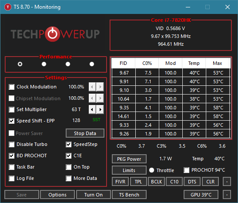Select the second Performance profile radio button
The height and width of the screenshot is (203, 238).
[44, 64]
